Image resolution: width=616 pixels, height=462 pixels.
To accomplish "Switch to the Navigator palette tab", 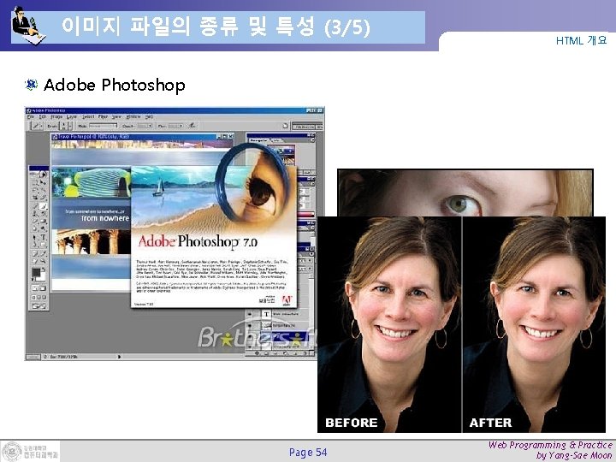I will point(259,140).
